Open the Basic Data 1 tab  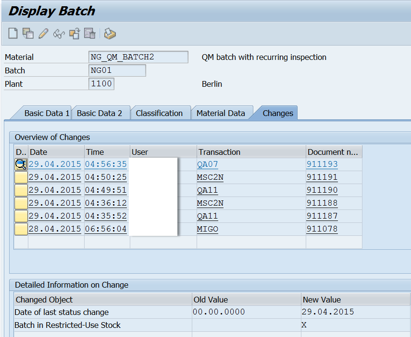pos(47,113)
